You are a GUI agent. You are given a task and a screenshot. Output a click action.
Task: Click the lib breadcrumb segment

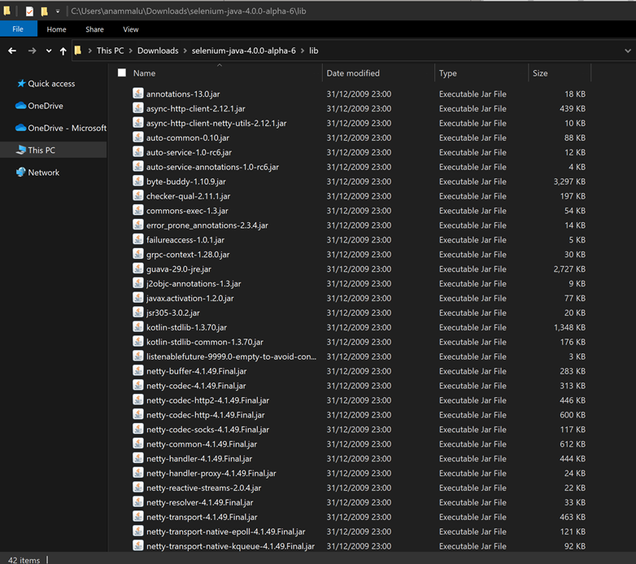click(314, 50)
